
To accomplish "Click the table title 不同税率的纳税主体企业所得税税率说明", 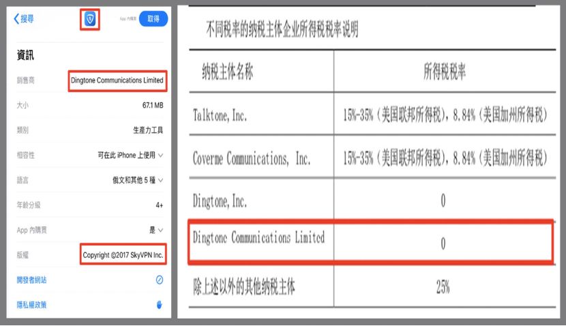I will [282, 29].
